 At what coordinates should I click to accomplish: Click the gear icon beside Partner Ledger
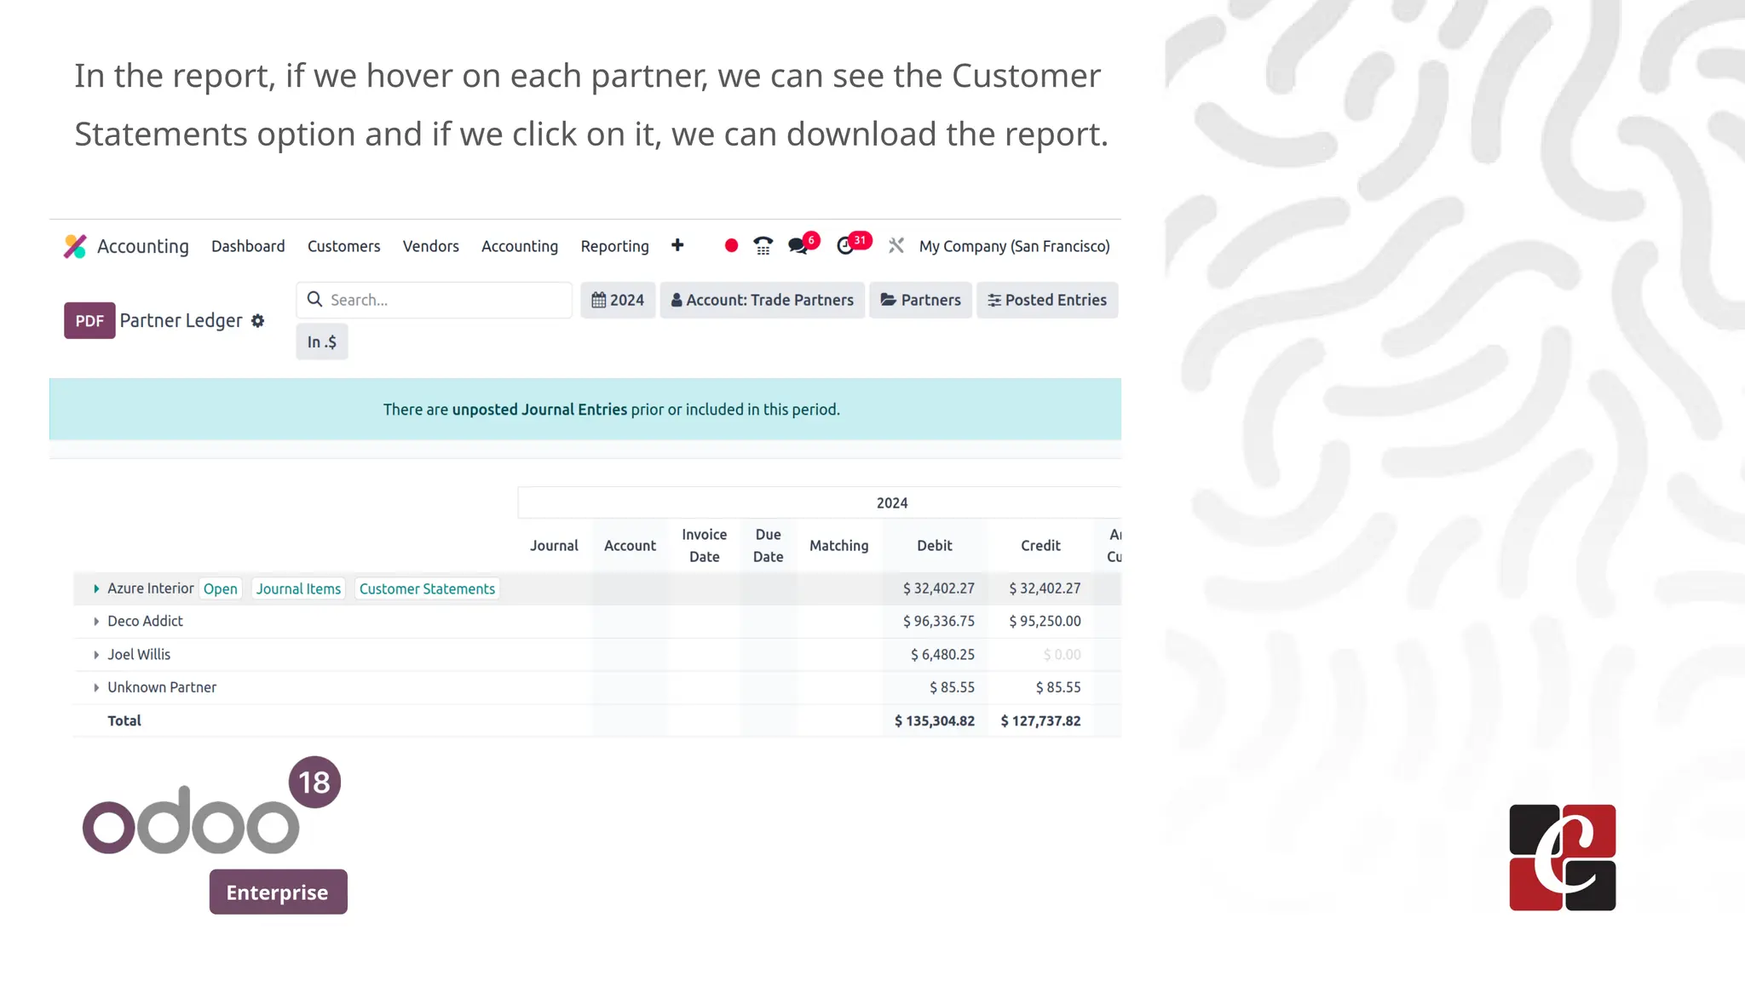pyautogui.click(x=257, y=321)
